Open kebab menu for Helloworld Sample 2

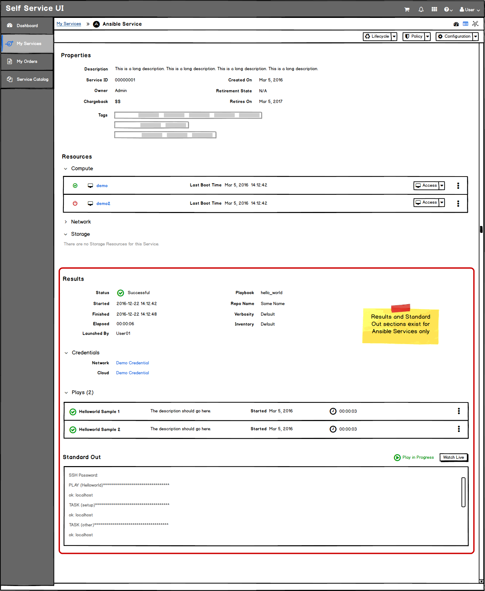click(459, 429)
